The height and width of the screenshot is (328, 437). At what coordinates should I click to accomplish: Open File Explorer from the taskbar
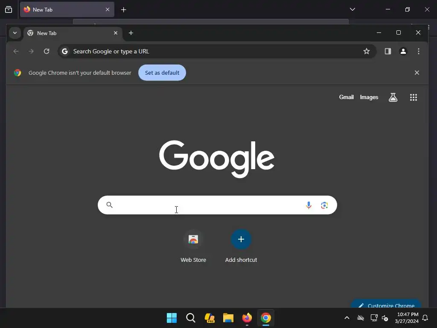[228, 318]
